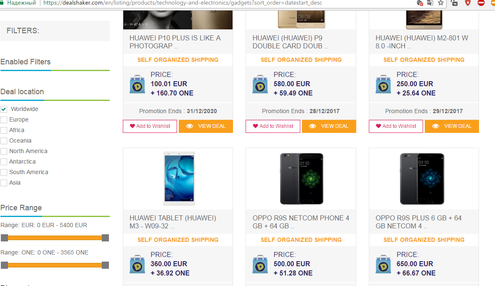Click left handle of EUR price slider
The image size is (495, 286).
tap(4, 238)
